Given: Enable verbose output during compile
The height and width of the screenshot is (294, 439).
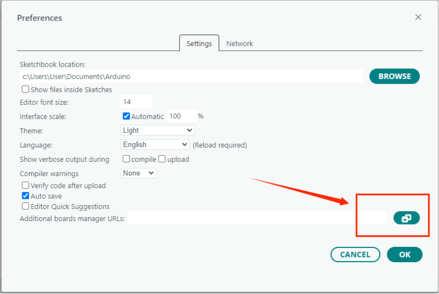Looking at the screenshot, I should [x=126, y=159].
